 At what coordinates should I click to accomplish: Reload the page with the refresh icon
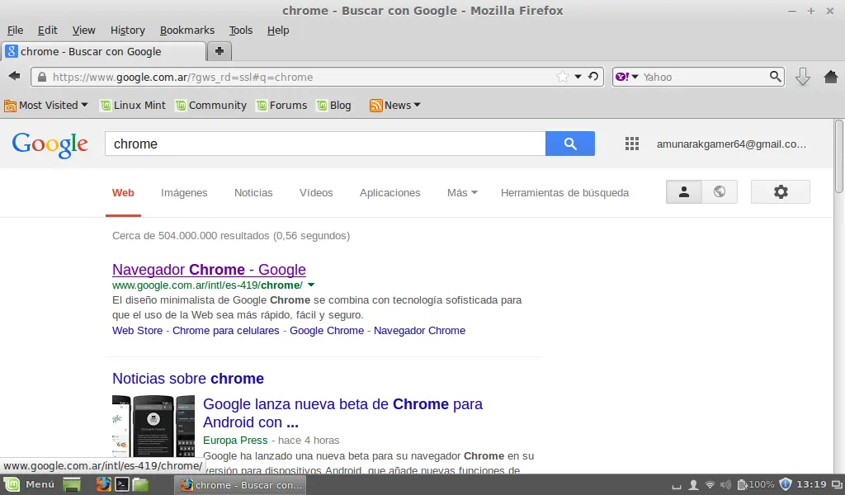pyautogui.click(x=593, y=77)
